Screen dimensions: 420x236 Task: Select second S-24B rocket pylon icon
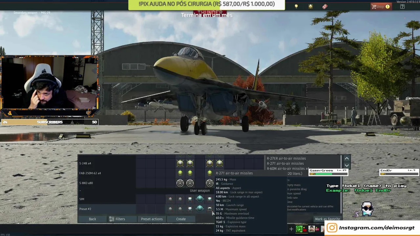coord(190,163)
